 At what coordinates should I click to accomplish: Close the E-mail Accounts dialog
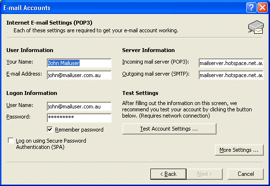(x=262, y=8)
